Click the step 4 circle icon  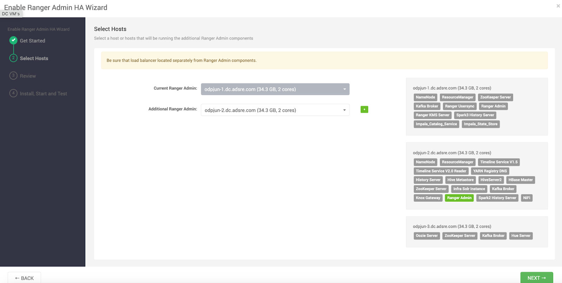click(13, 93)
